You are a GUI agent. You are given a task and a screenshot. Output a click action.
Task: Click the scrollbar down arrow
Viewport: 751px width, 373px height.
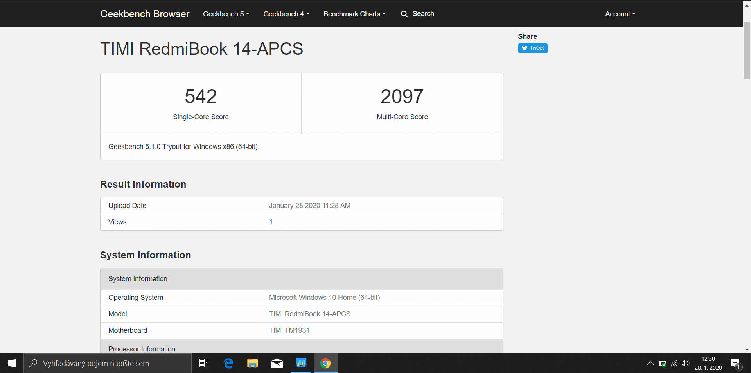[x=747, y=350]
